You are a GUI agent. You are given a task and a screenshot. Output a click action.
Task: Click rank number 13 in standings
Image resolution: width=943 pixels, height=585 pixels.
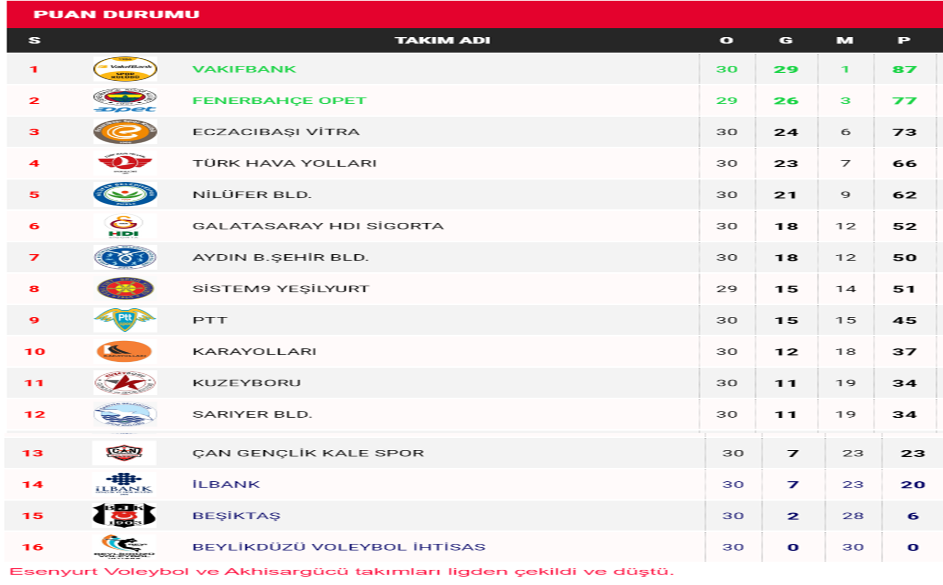(33, 453)
